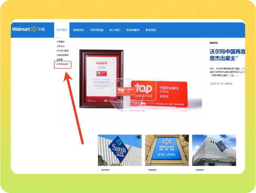Select the fifth dropdown entry above 沃尔玛礼品卡
This screenshot has height=193, width=256.
[59, 59]
